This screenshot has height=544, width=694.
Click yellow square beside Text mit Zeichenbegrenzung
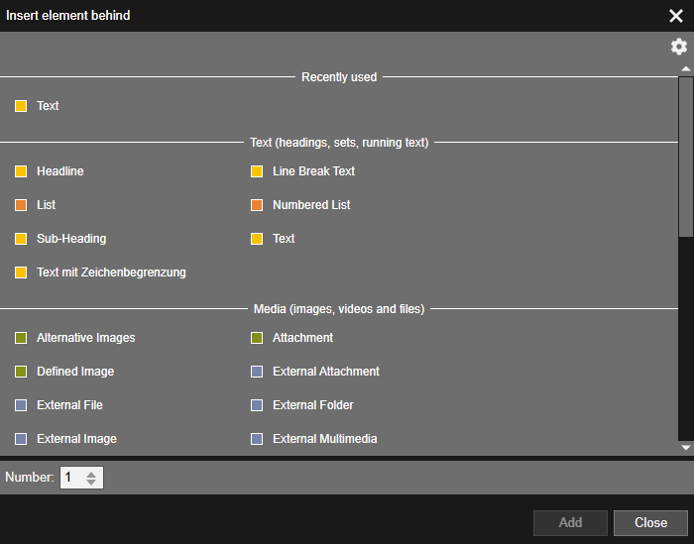(x=21, y=272)
